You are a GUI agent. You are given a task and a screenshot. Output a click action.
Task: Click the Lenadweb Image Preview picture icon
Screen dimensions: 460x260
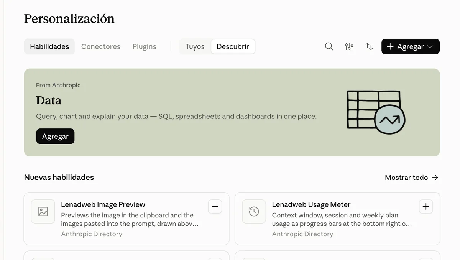click(x=43, y=211)
